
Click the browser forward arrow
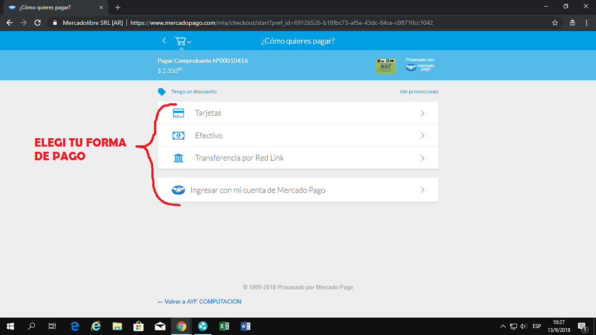click(24, 23)
